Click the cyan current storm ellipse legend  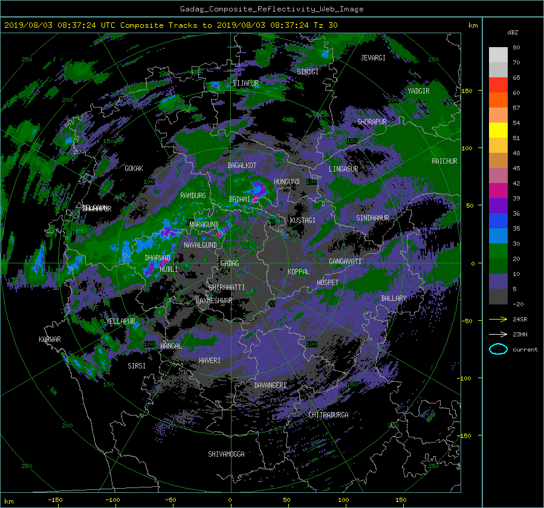(x=498, y=349)
